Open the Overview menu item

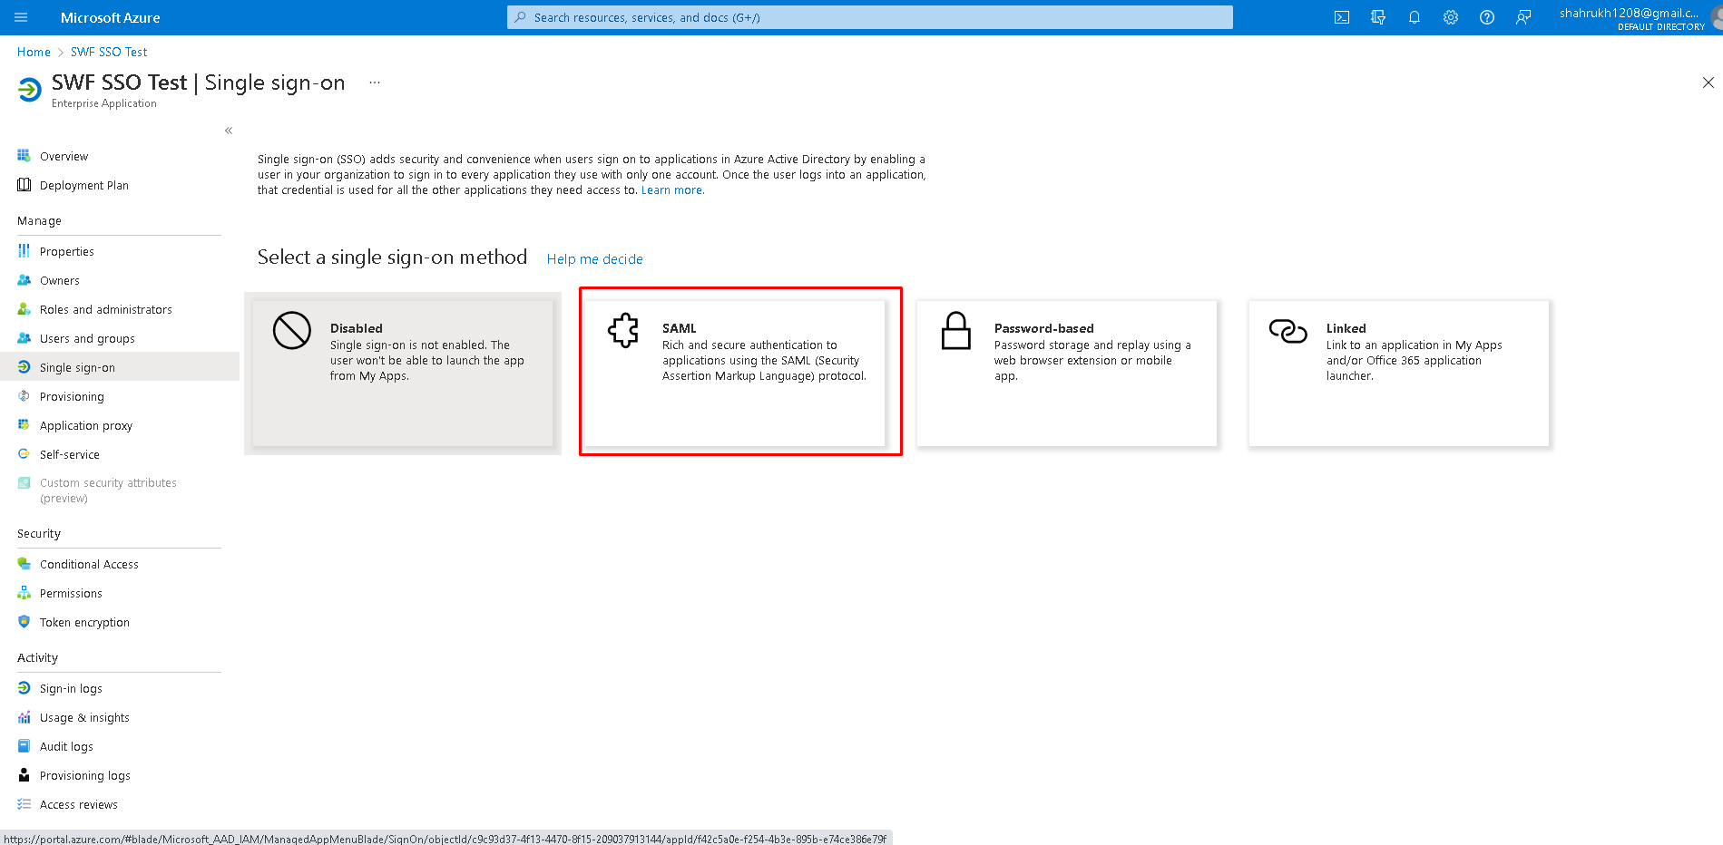coord(120,156)
